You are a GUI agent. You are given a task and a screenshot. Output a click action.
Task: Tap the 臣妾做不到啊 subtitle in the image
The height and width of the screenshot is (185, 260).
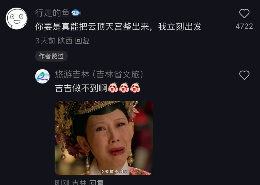(x=114, y=172)
